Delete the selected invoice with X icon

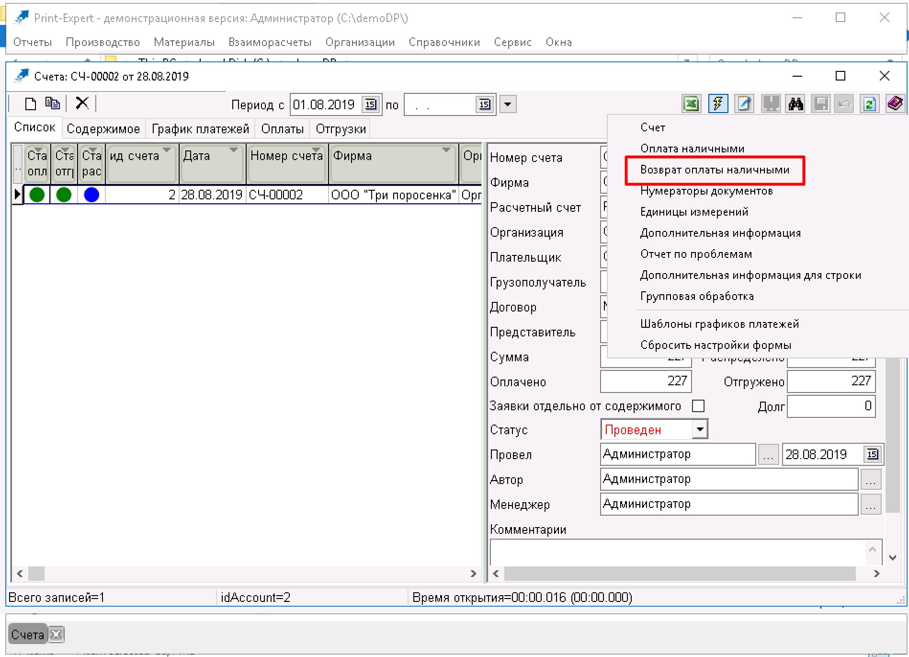click(82, 103)
